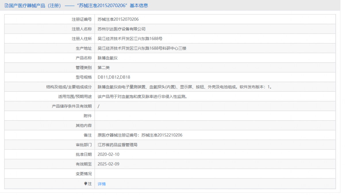Click the 变更情况 label
This screenshot has height=195, width=345.
[x=84, y=174]
